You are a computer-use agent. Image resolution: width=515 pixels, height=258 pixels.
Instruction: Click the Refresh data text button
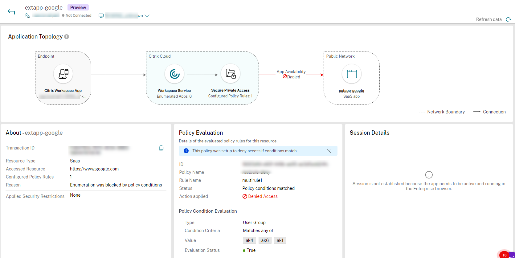[x=488, y=19]
